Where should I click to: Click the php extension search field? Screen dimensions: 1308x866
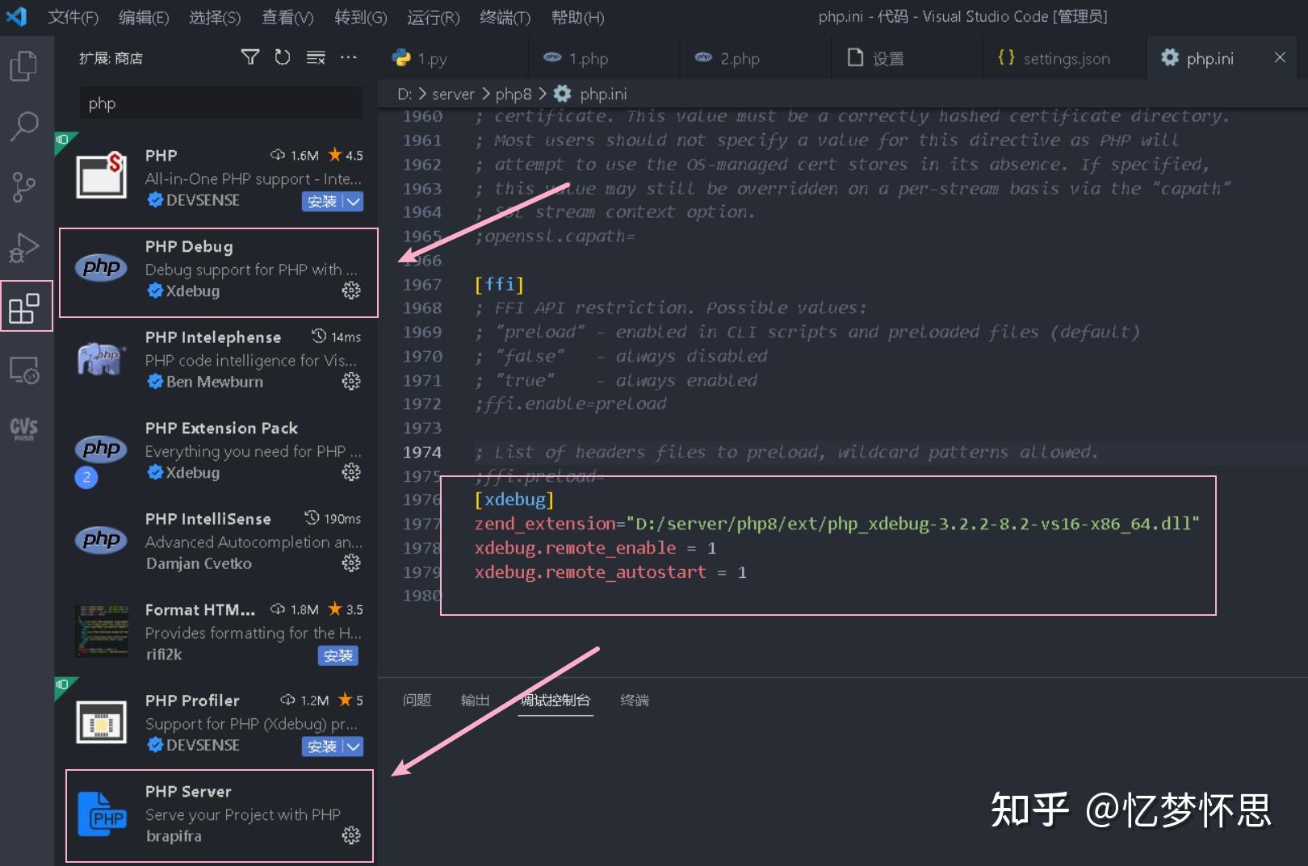(220, 102)
